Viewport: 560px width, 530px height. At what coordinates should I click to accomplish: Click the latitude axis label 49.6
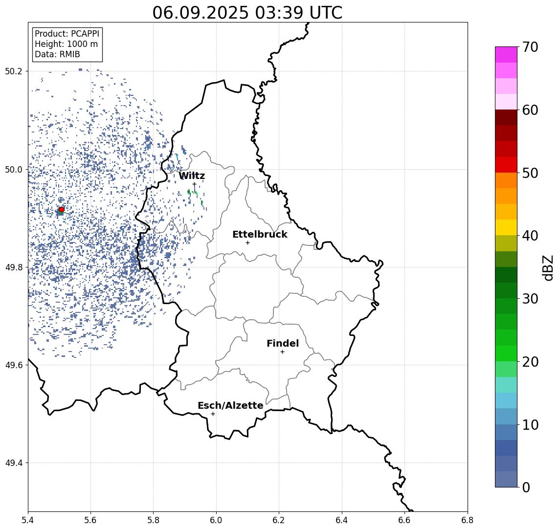coord(14,365)
